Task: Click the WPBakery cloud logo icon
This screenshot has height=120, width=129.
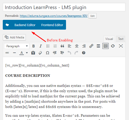Action: click(7, 25)
